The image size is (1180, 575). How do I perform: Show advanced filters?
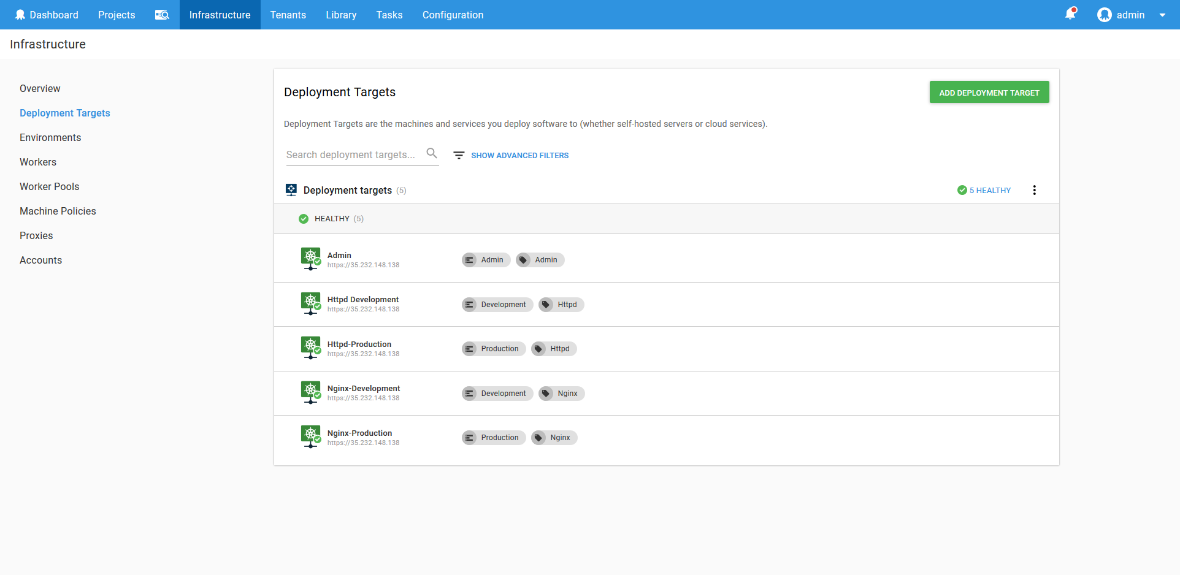[519, 156]
